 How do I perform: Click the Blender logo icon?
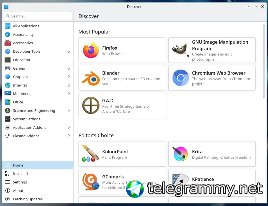coord(91,78)
